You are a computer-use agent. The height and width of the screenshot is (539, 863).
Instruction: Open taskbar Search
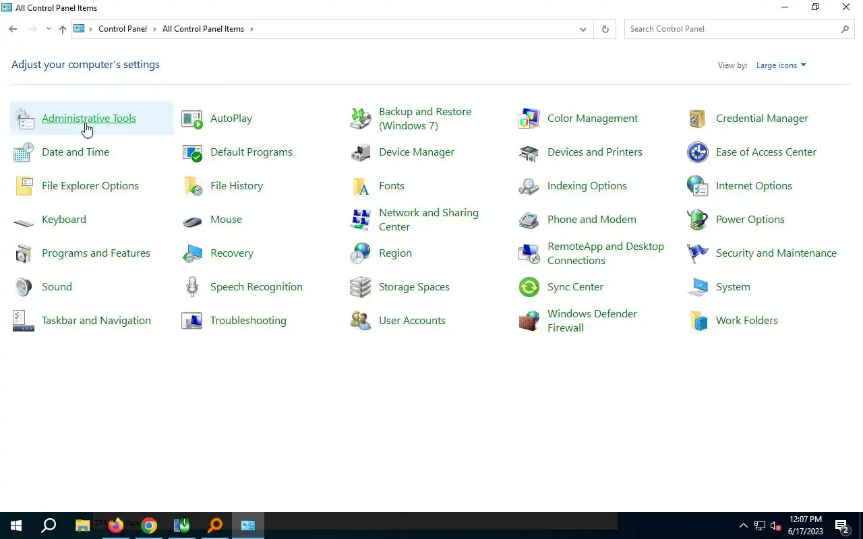[49, 526]
